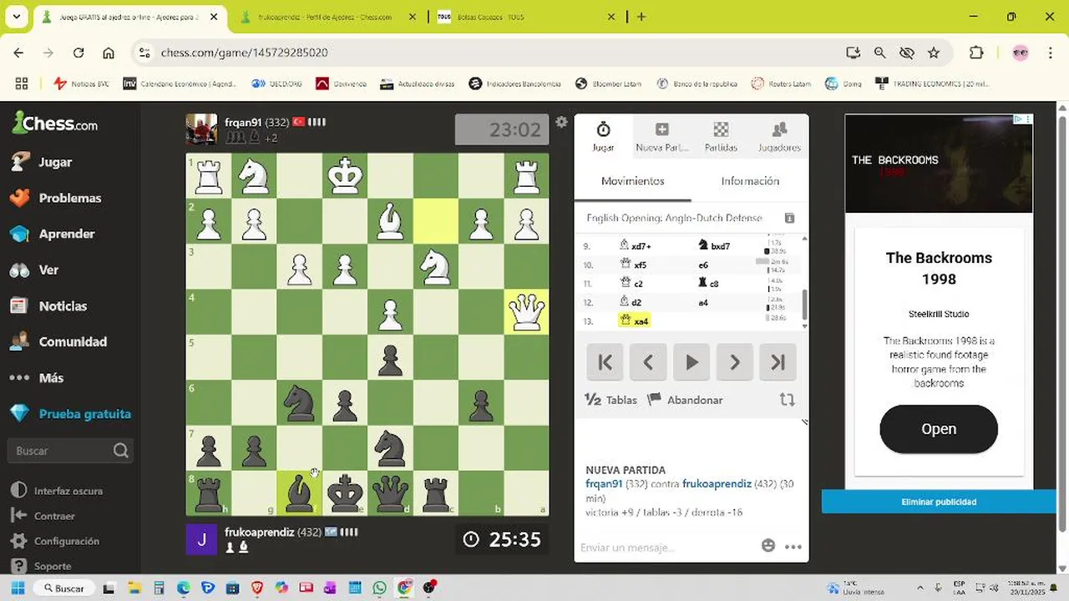
Task: Click Eliminar publicidad button
Action: click(939, 502)
